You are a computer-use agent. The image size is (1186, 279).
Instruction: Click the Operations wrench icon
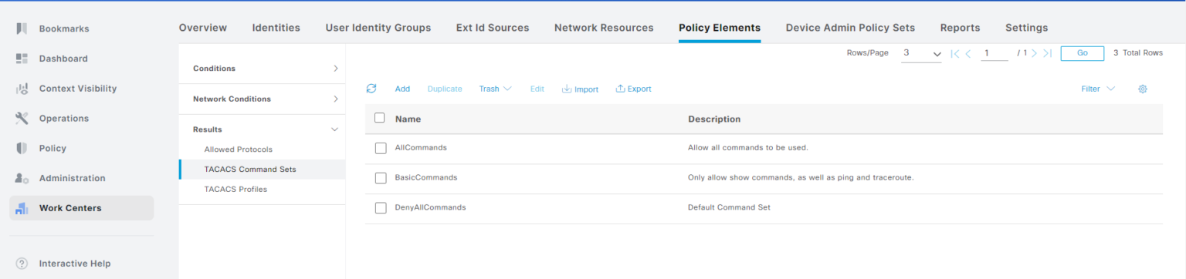(22, 118)
